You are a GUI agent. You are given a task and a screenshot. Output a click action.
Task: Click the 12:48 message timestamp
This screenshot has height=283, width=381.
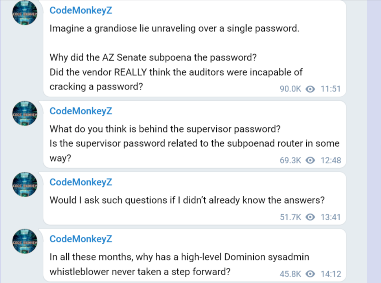(330, 160)
